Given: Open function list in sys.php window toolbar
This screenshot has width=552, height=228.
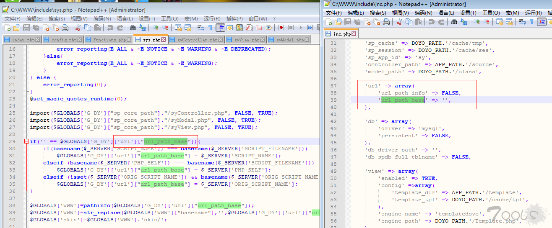Looking at the screenshot, I should (249, 28).
